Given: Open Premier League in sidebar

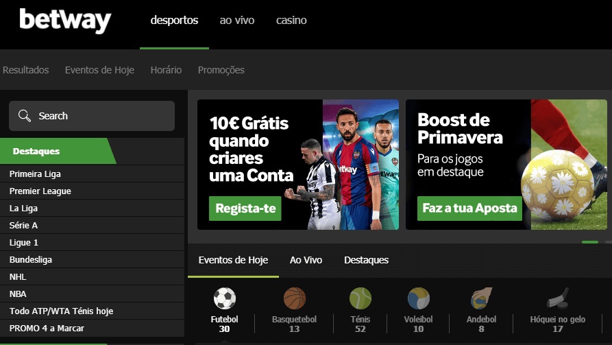Looking at the screenshot, I should click(92, 191).
